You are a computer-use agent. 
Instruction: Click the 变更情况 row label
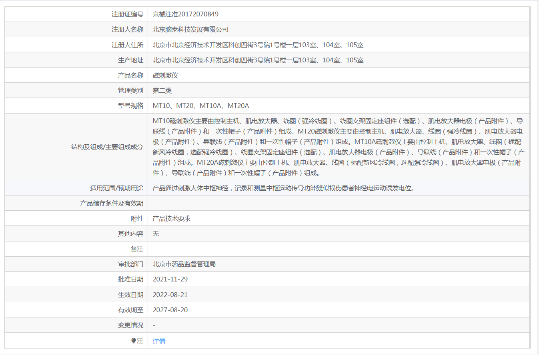coord(130,325)
